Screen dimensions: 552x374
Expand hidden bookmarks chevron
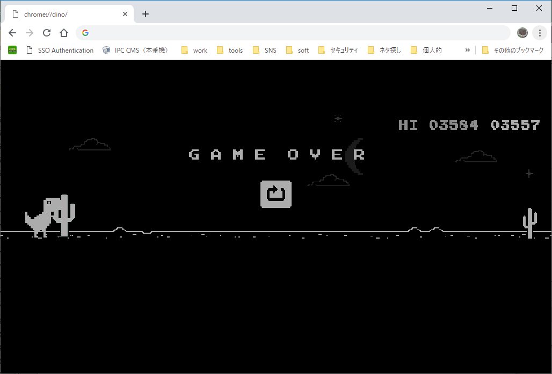468,50
